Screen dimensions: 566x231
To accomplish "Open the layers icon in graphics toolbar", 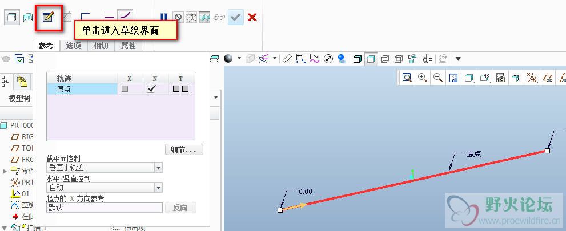I will click(x=215, y=59).
